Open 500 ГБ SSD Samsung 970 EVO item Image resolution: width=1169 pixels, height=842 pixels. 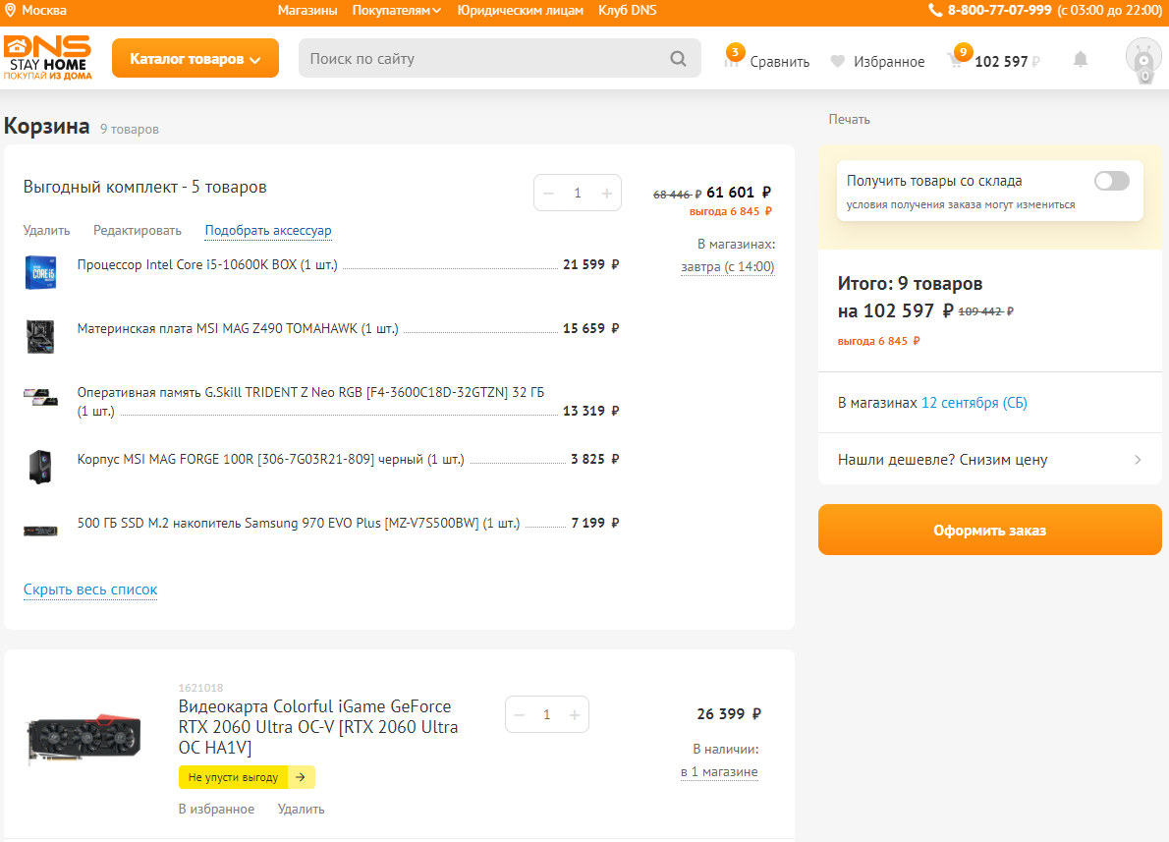pos(299,524)
